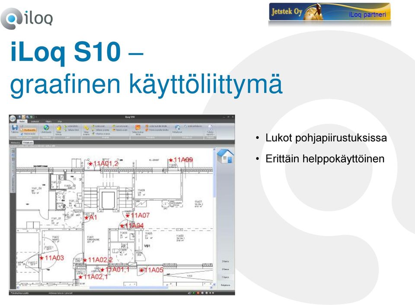The width and height of the screenshot is (415, 305).
Task: Click the blue house icon in right panel
Action: 226,156
